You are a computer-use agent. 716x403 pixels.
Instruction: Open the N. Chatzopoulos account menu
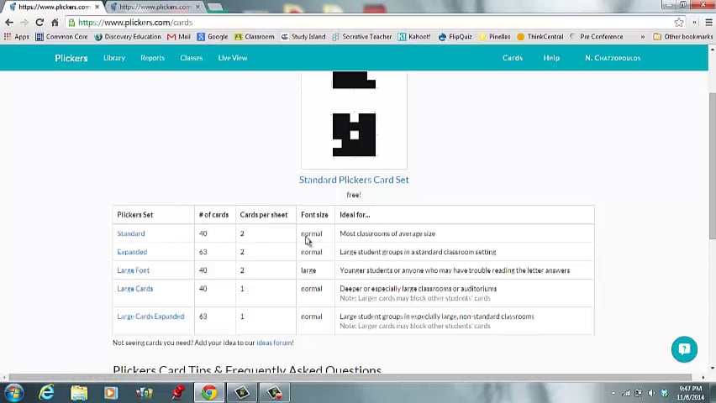point(613,58)
